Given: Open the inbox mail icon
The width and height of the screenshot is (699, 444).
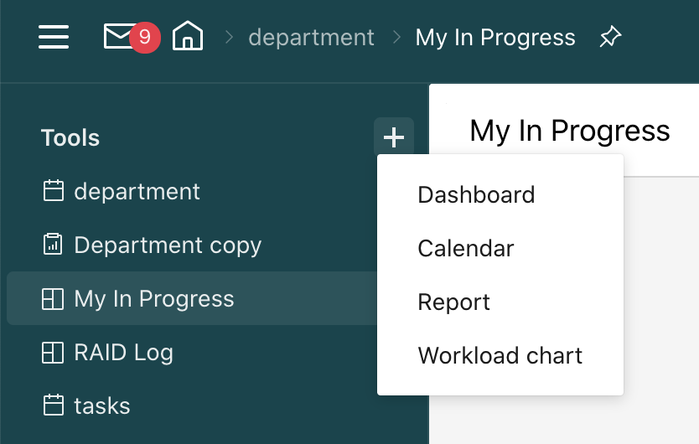Looking at the screenshot, I should tap(118, 36).
